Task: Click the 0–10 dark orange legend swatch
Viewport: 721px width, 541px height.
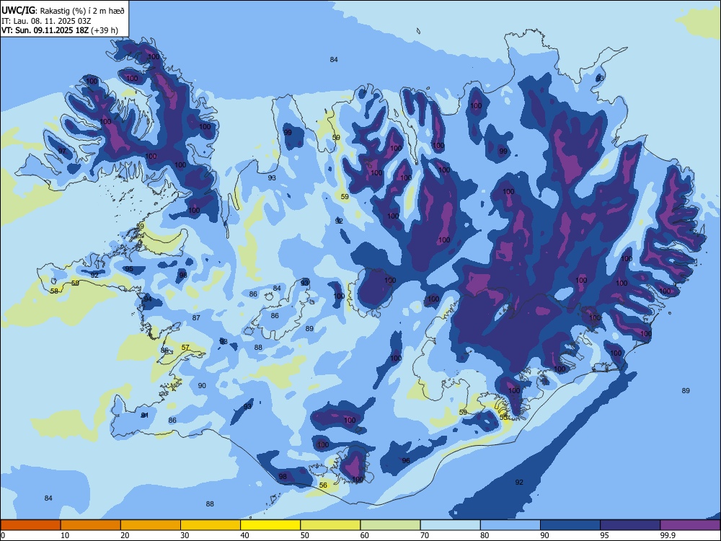Action: tap(30, 525)
